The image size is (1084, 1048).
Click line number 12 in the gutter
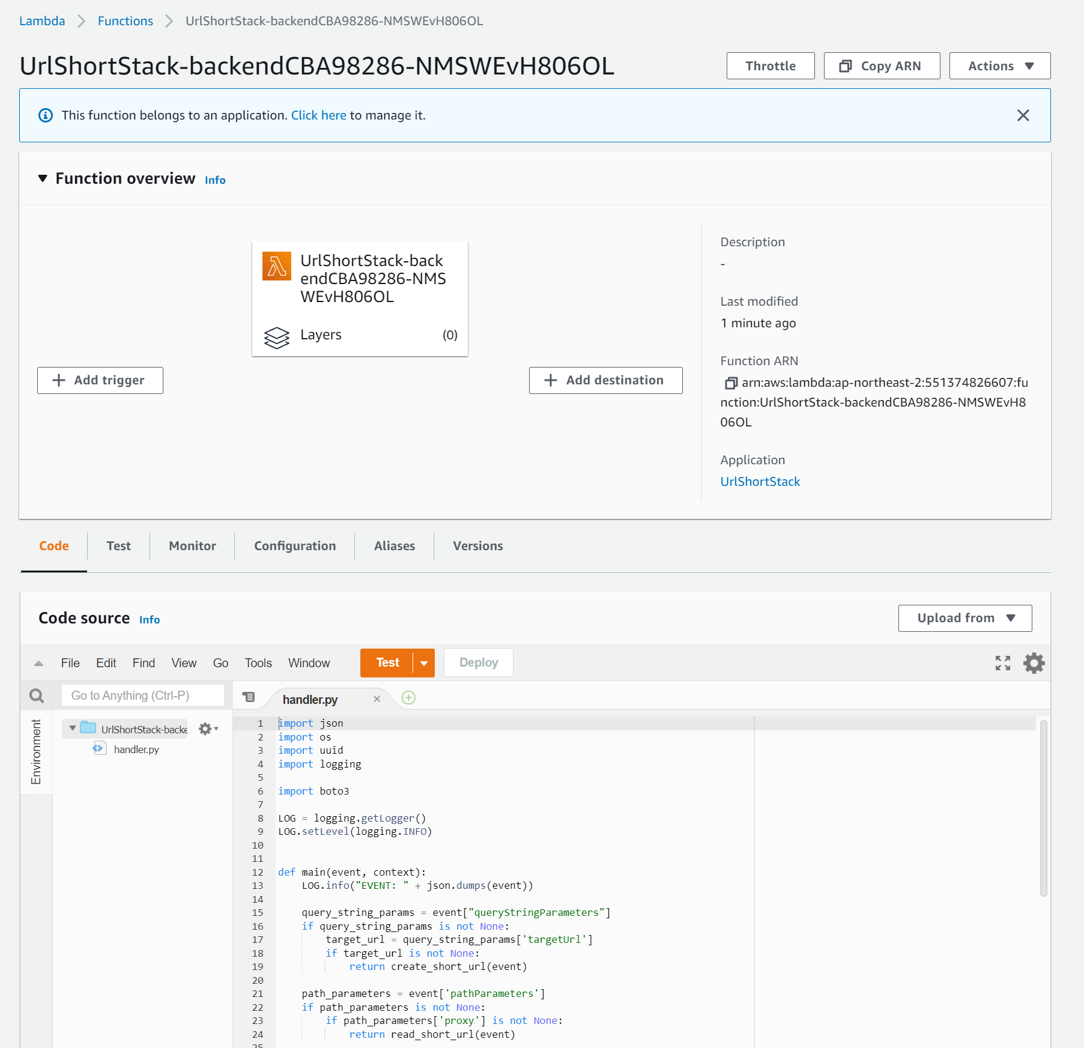coord(258,873)
